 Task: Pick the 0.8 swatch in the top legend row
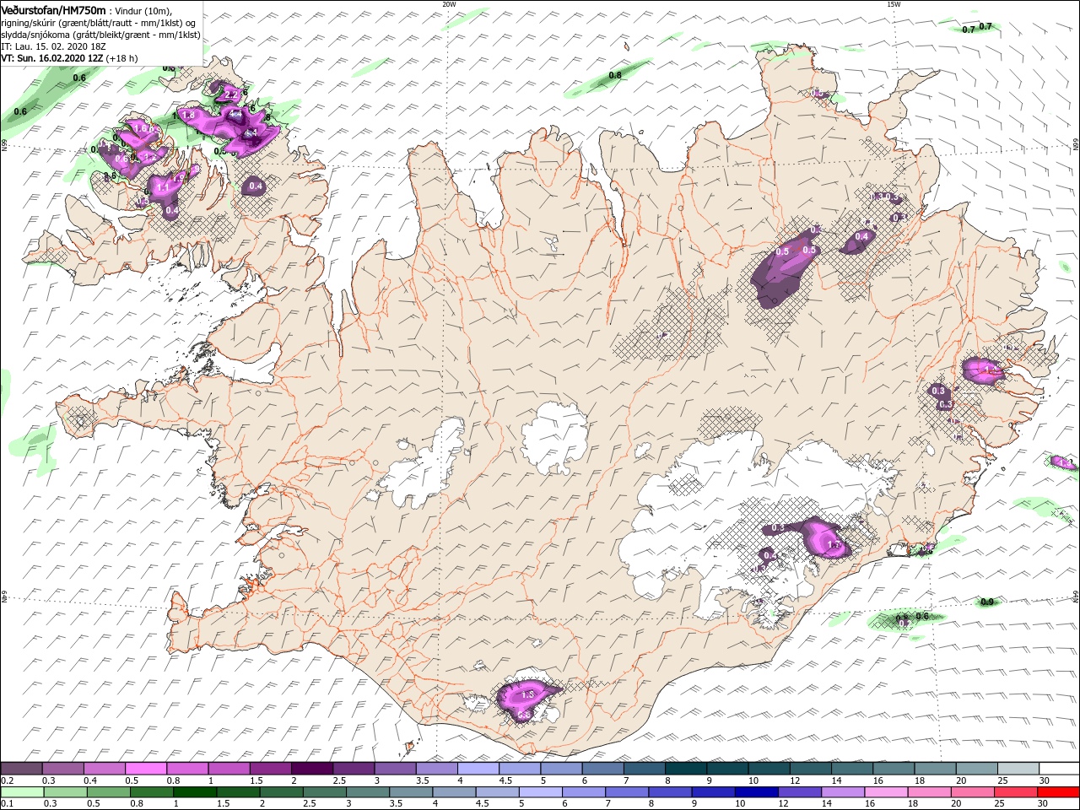tap(187, 769)
